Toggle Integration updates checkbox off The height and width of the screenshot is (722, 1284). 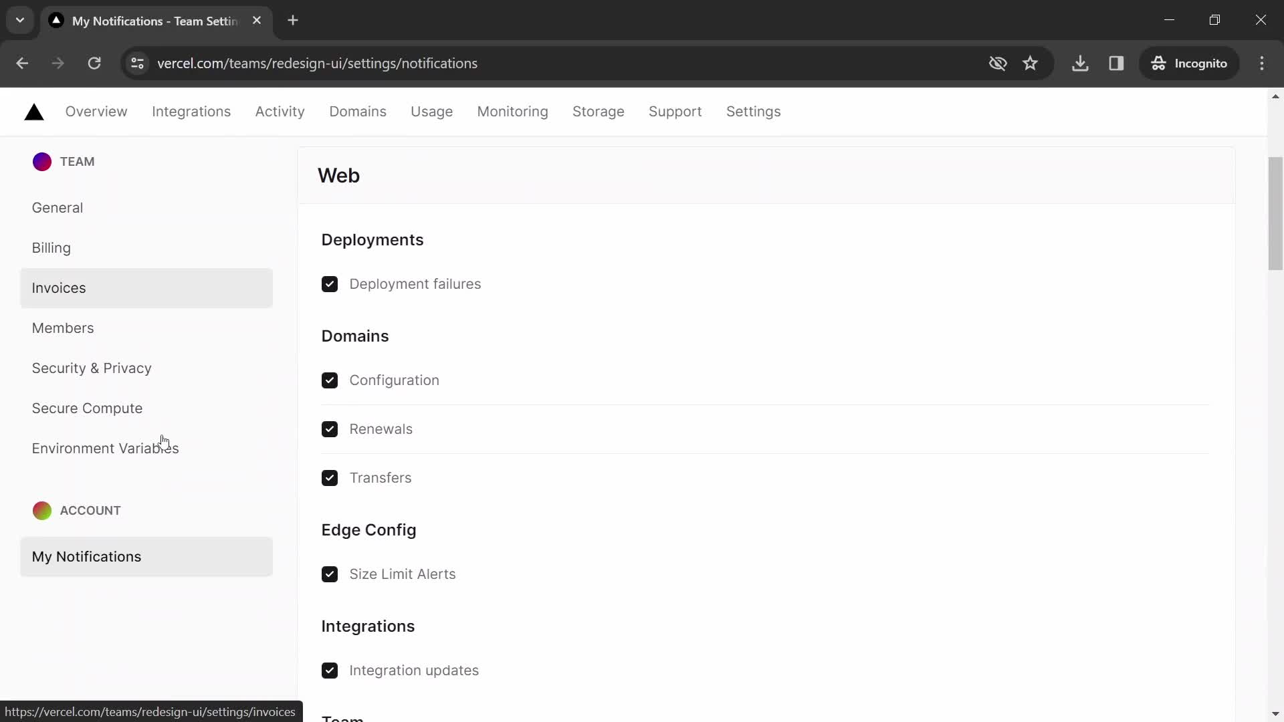pos(330,670)
